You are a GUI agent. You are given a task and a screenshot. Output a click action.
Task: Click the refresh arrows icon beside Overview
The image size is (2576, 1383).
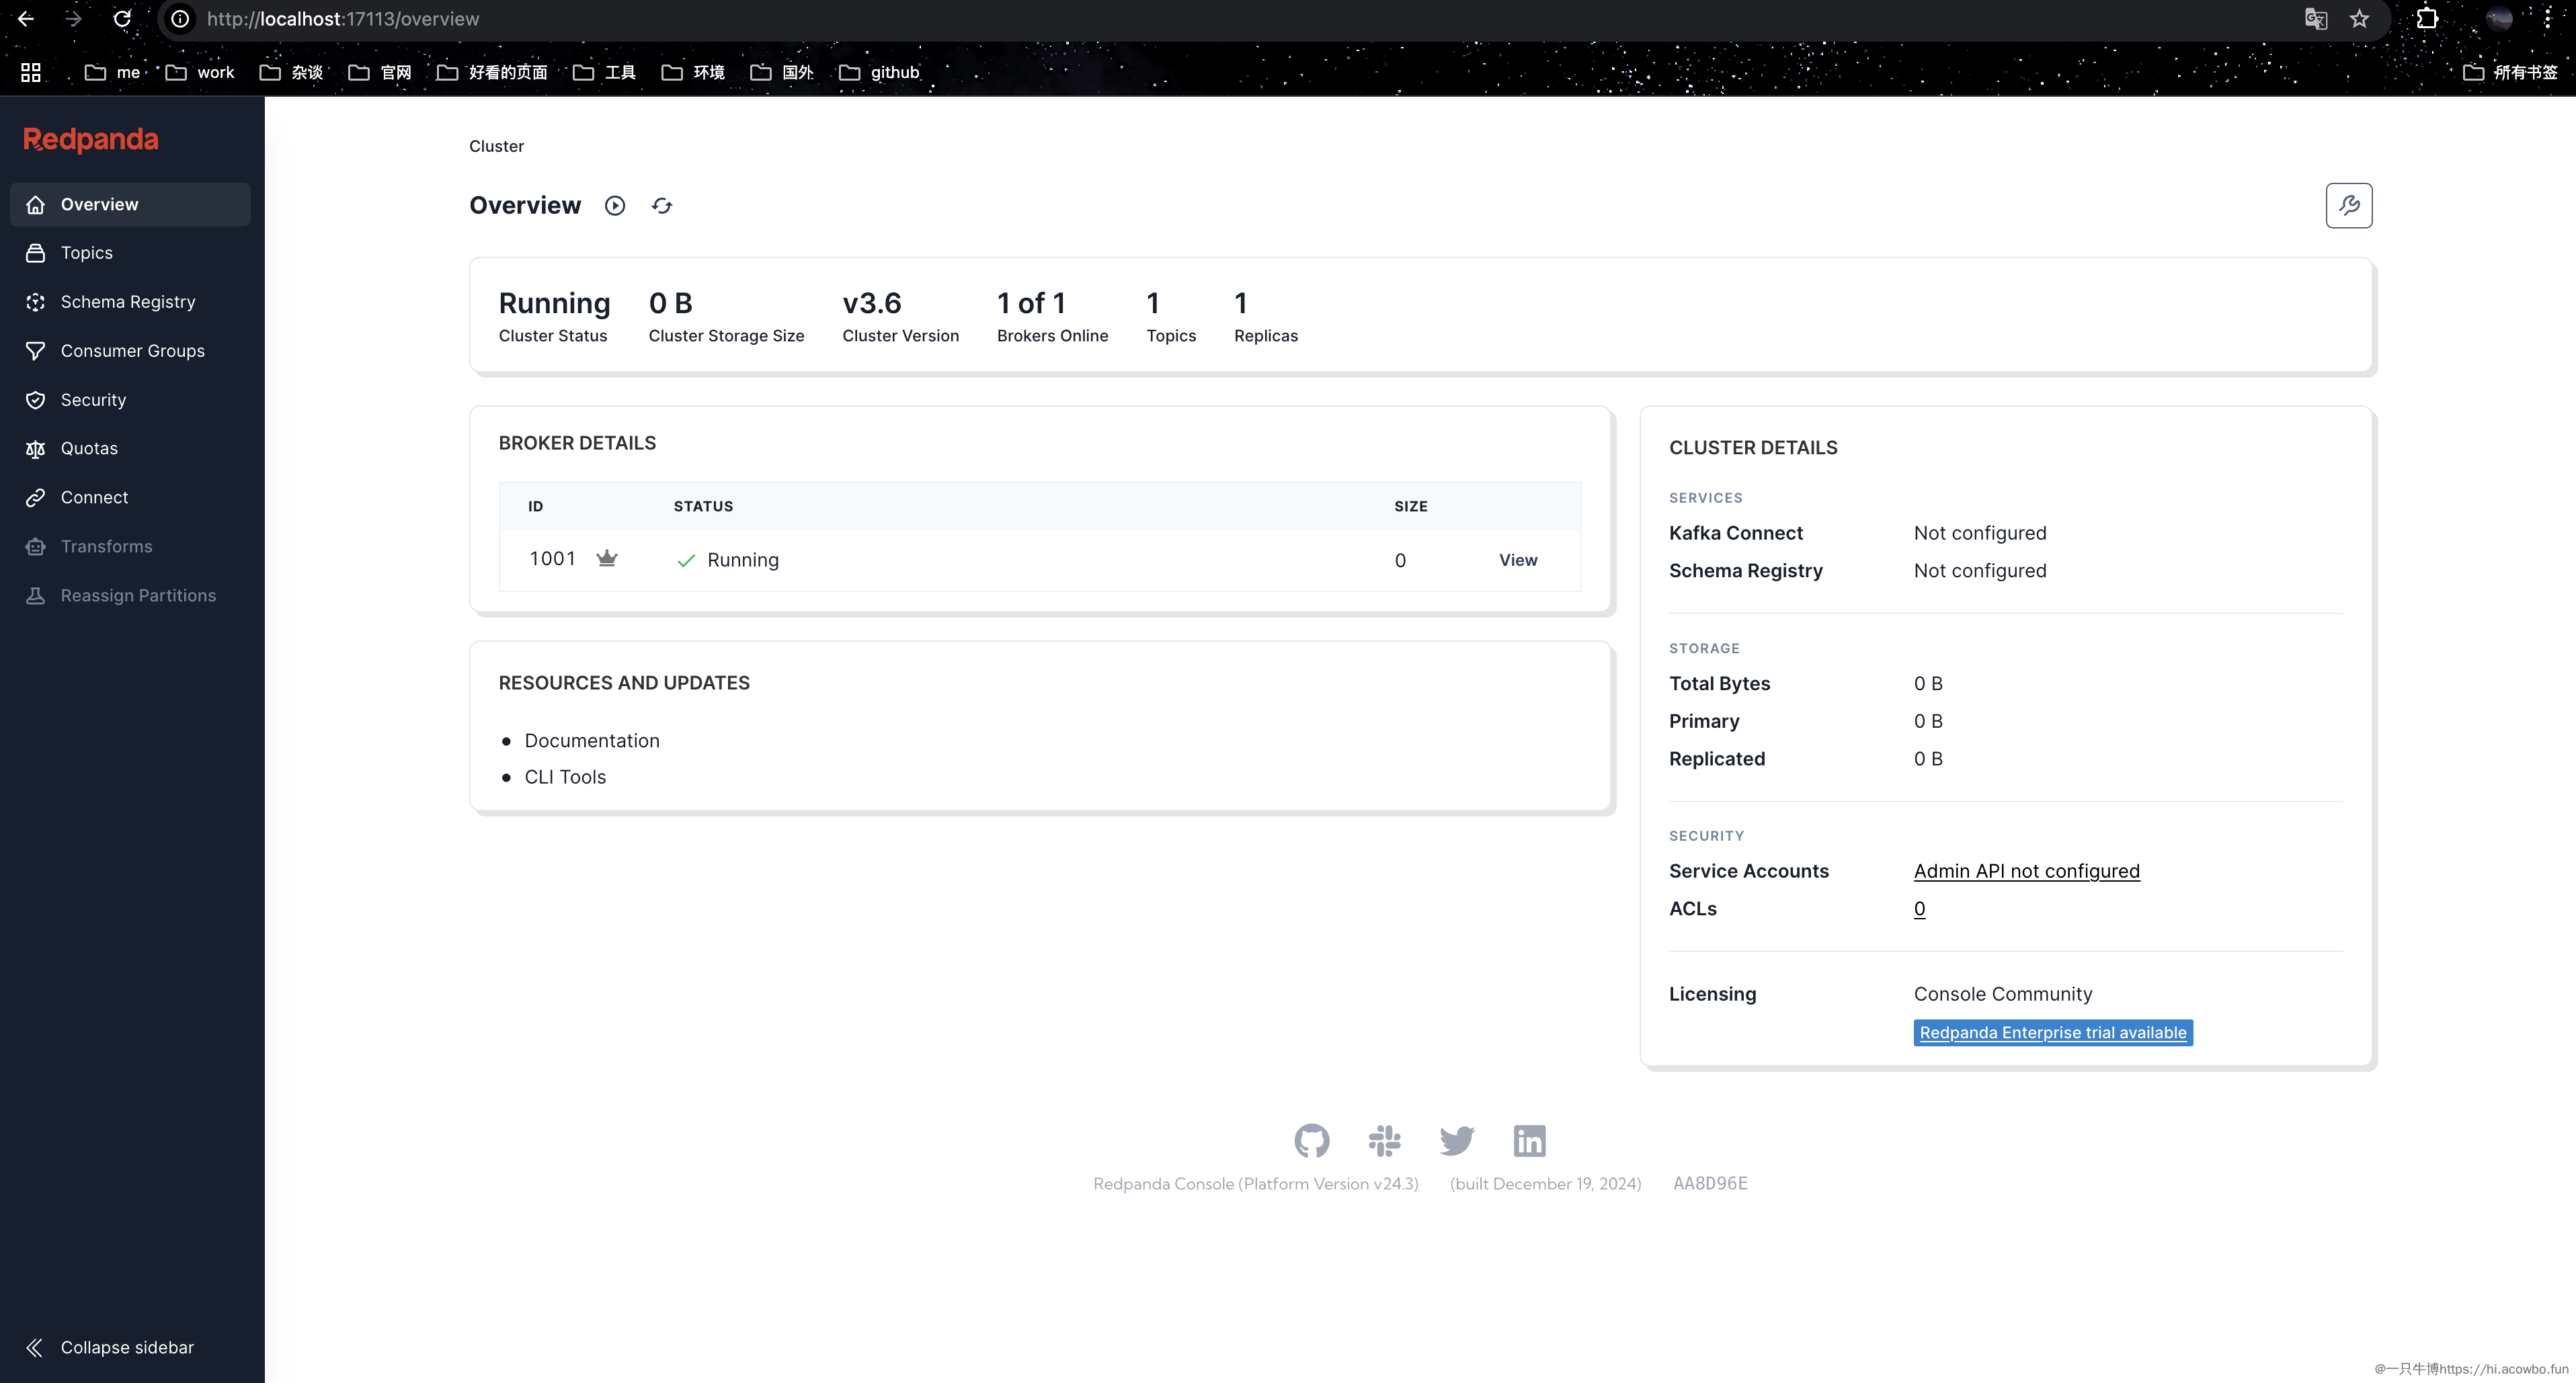[x=662, y=205]
